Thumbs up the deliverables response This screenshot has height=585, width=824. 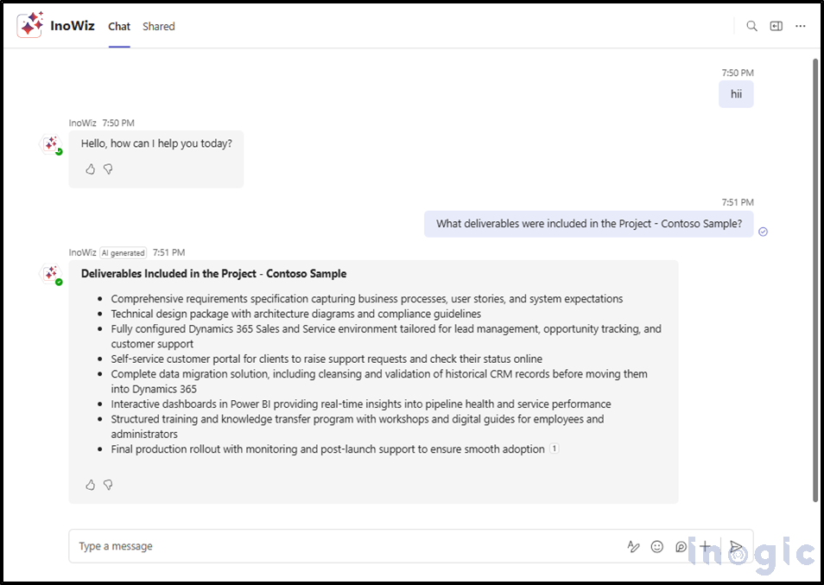pyautogui.click(x=90, y=484)
